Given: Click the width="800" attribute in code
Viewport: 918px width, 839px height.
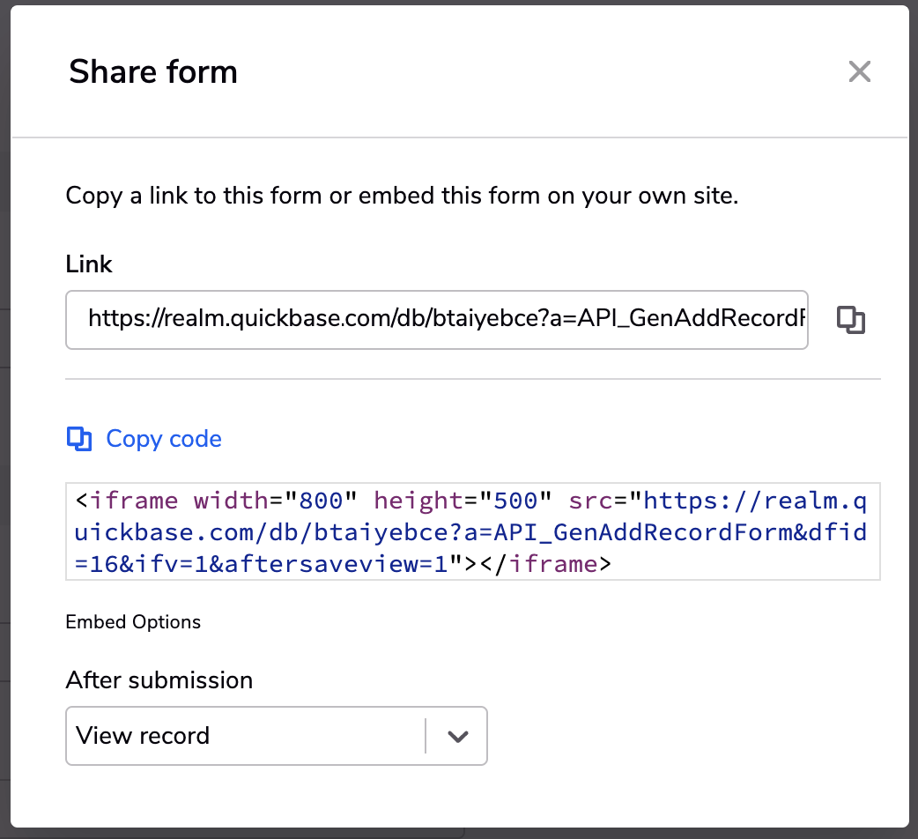Looking at the screenshot, I should coord(275,501).
